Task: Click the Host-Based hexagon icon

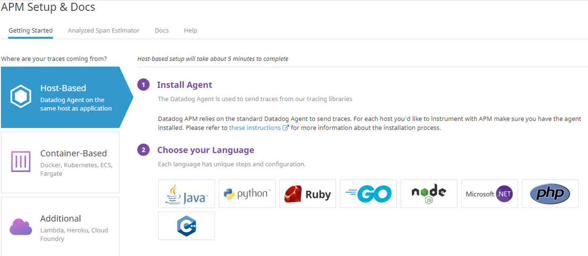Action: (21, 97)
